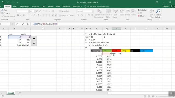175x98 pixels.
Task: Open the Name Box dropdown arrow
Action: coord(9,24)
